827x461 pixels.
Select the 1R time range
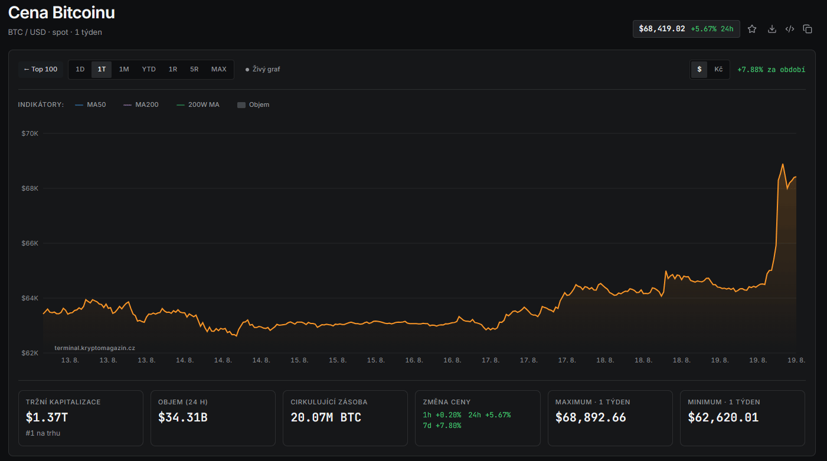pyautogui.click(x=173, y=69)
